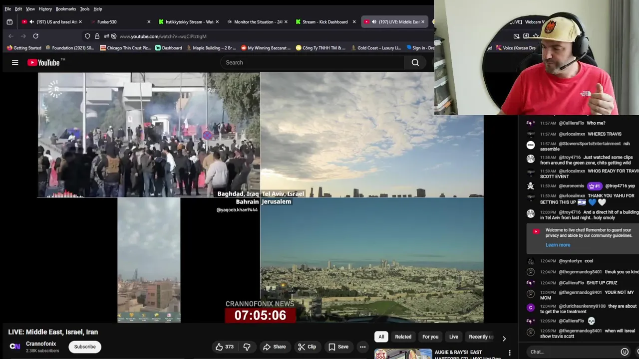Select the Live filter chip
639x359 pixels.
(454, 337)
